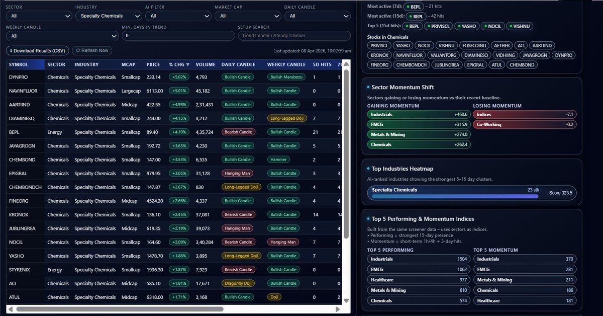Open the Daily Candle dropdown

(x=318, y=16)
